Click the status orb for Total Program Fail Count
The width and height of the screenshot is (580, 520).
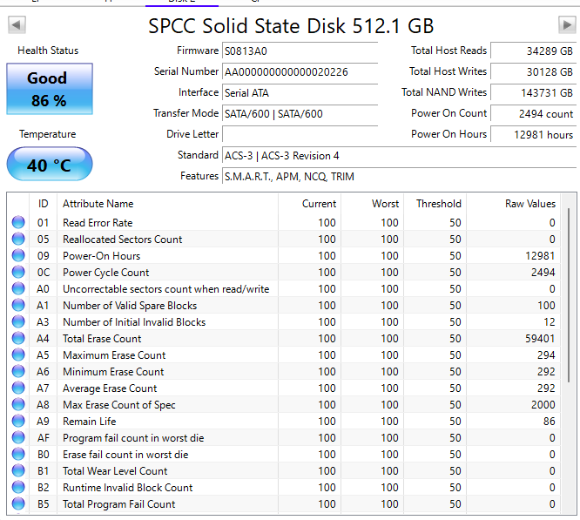click(x=19, y=504)
